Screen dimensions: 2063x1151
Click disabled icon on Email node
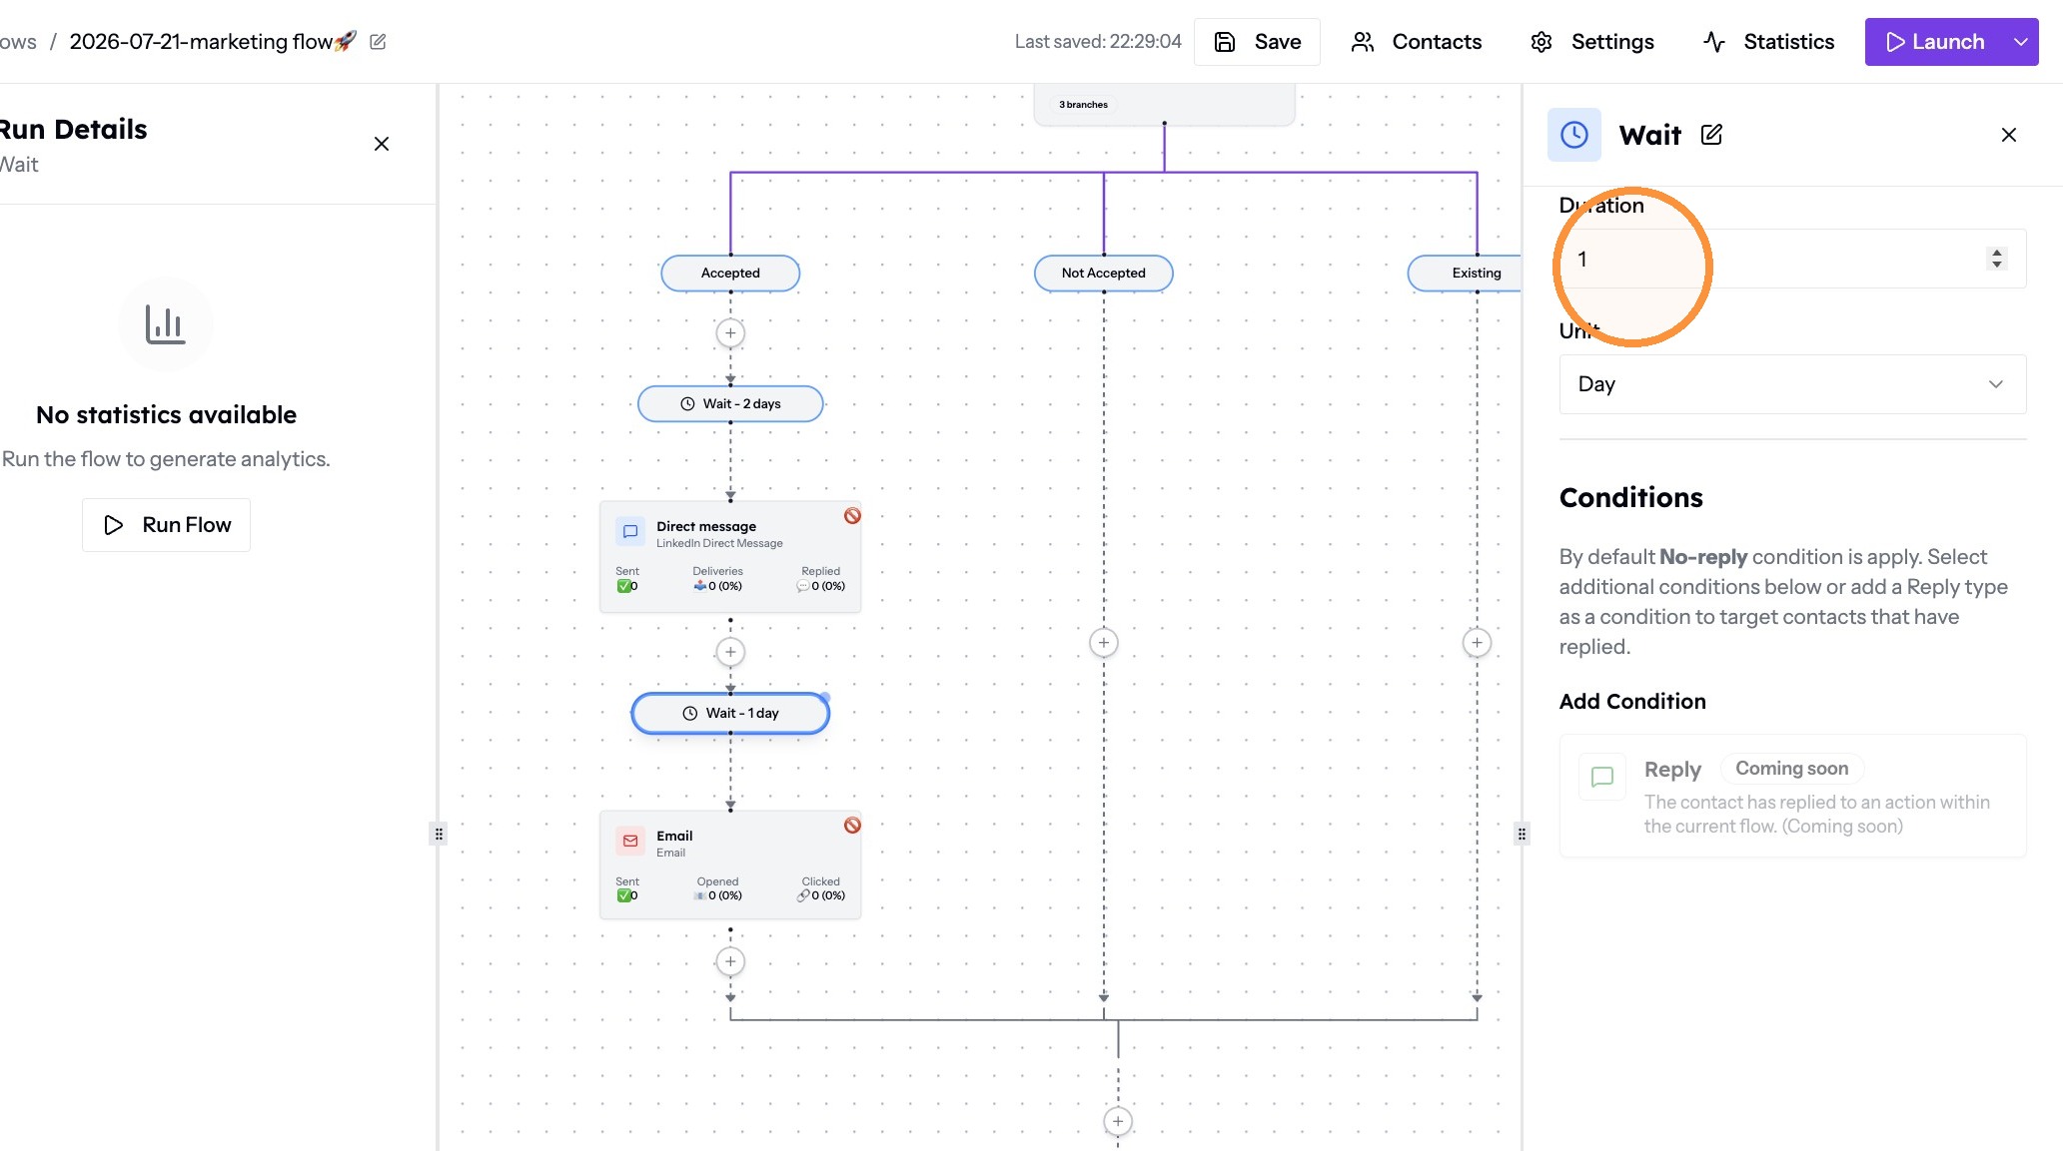pos(852,826)
